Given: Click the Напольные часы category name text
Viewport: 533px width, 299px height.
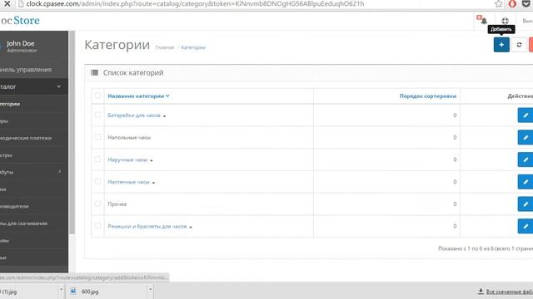Looking at the screenshot, I should click(129, 137).
